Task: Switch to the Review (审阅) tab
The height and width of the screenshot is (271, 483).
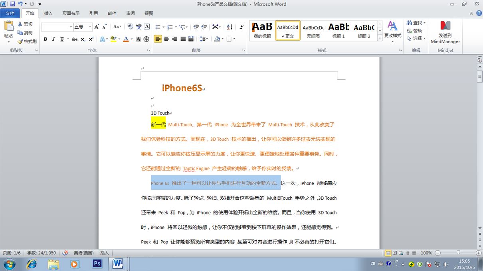Action: [x=131, y=13]
